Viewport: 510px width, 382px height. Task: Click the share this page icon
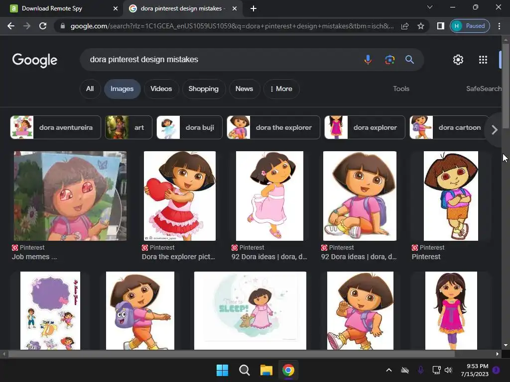(405, 26)
